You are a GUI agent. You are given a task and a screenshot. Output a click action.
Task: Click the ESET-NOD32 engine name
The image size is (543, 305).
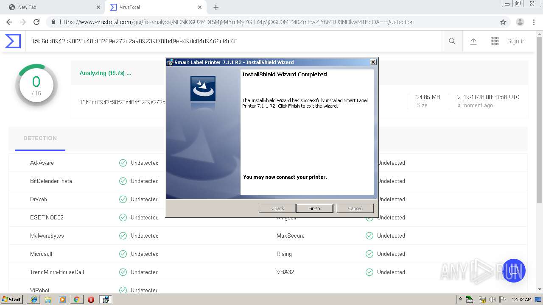[47, 217]
